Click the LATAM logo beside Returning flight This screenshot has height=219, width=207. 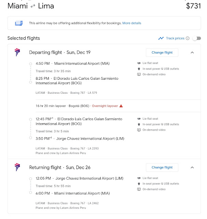coord(17,167)
